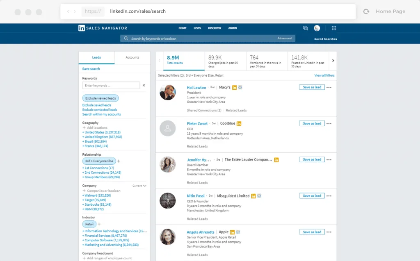Expand Add ranges of employee count
The height and width of the screenshot is (261, 420).
[x=107, y=258]
